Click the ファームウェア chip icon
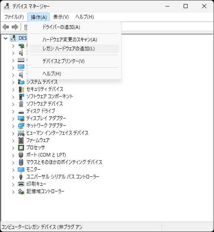214x232 pixels. click(21, 140)
